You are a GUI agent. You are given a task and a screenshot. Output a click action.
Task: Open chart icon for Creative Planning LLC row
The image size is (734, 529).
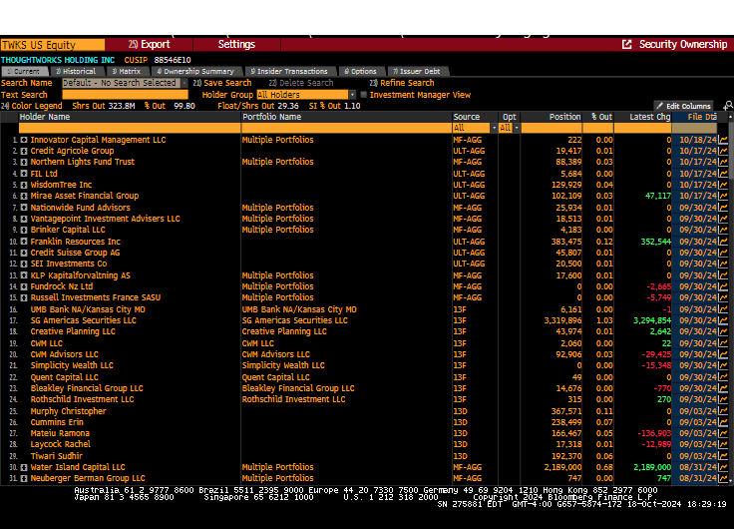click(723, 331)
